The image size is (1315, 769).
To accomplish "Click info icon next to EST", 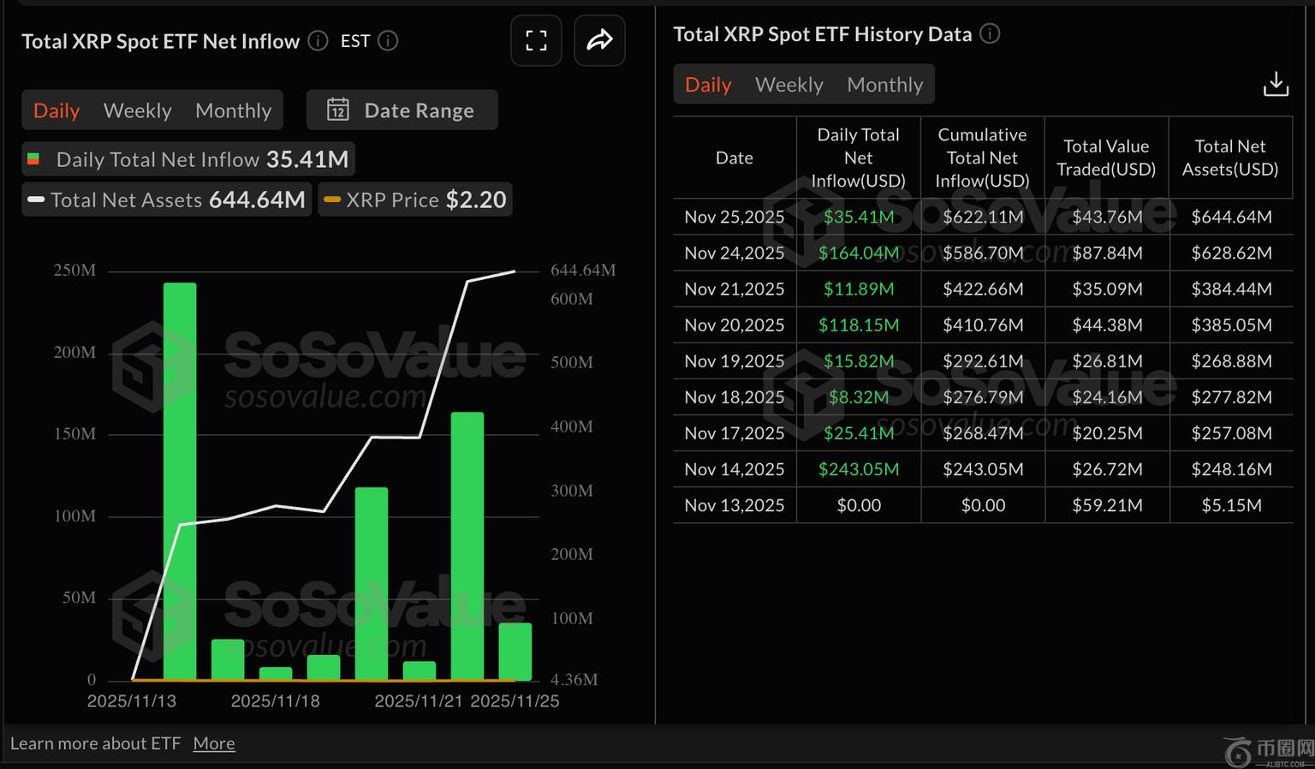I will [388, 41].
